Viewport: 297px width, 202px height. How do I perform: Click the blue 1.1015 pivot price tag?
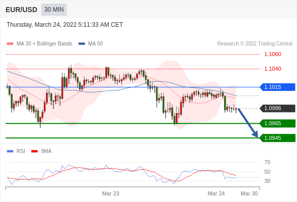(277, 87)
